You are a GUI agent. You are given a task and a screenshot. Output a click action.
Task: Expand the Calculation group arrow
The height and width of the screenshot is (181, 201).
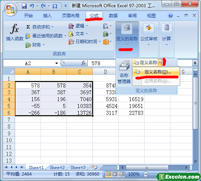click(166, 45)
